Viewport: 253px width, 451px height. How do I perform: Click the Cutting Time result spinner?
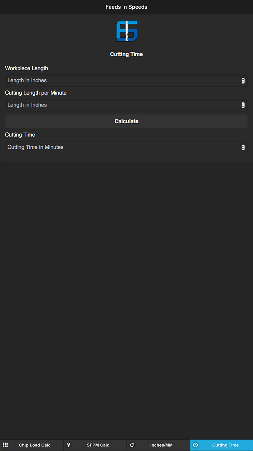(243, 147)
